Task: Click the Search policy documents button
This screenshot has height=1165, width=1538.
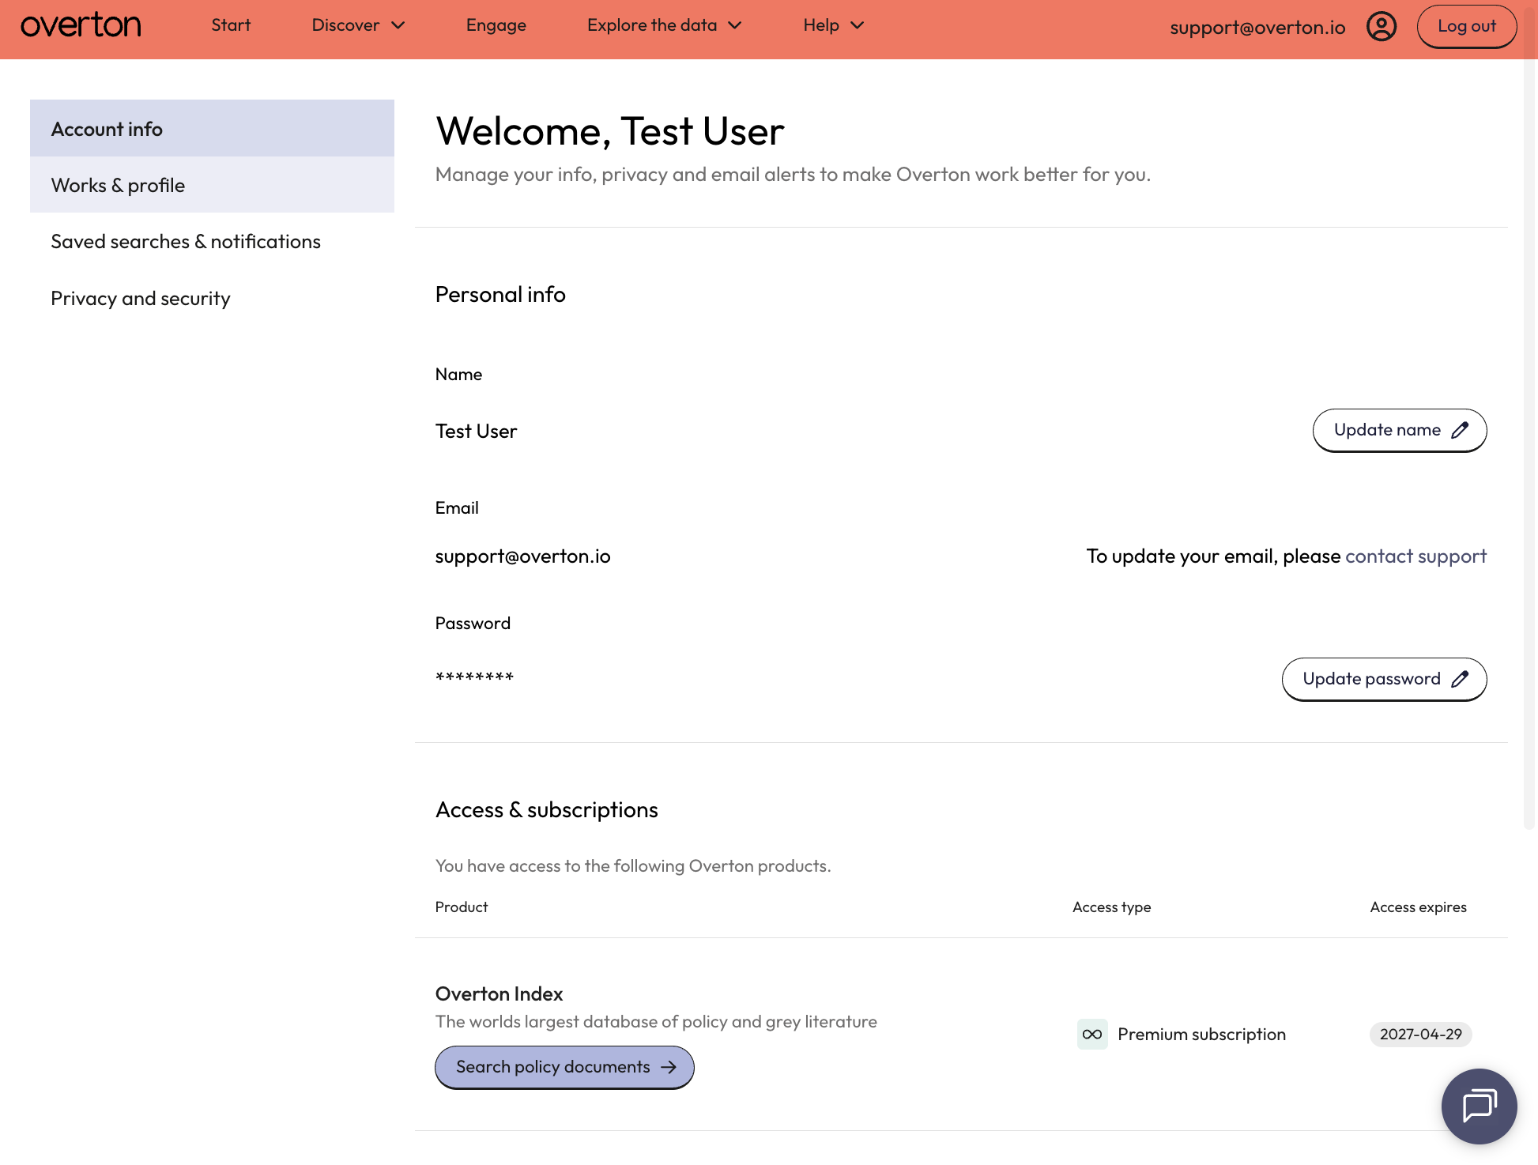Action: coord(564,1068)
